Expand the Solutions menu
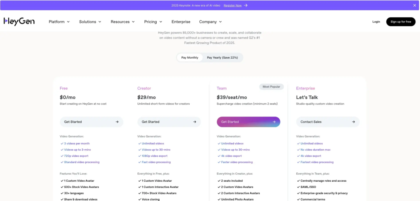The width and height of the screenshot is (420, 201). coord(90,22)
